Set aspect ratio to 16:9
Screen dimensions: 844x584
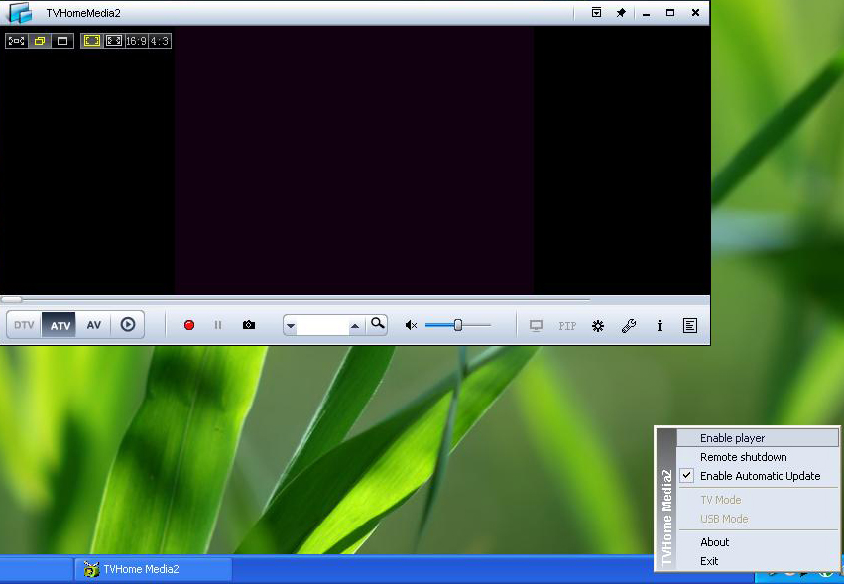pos(136,41)
